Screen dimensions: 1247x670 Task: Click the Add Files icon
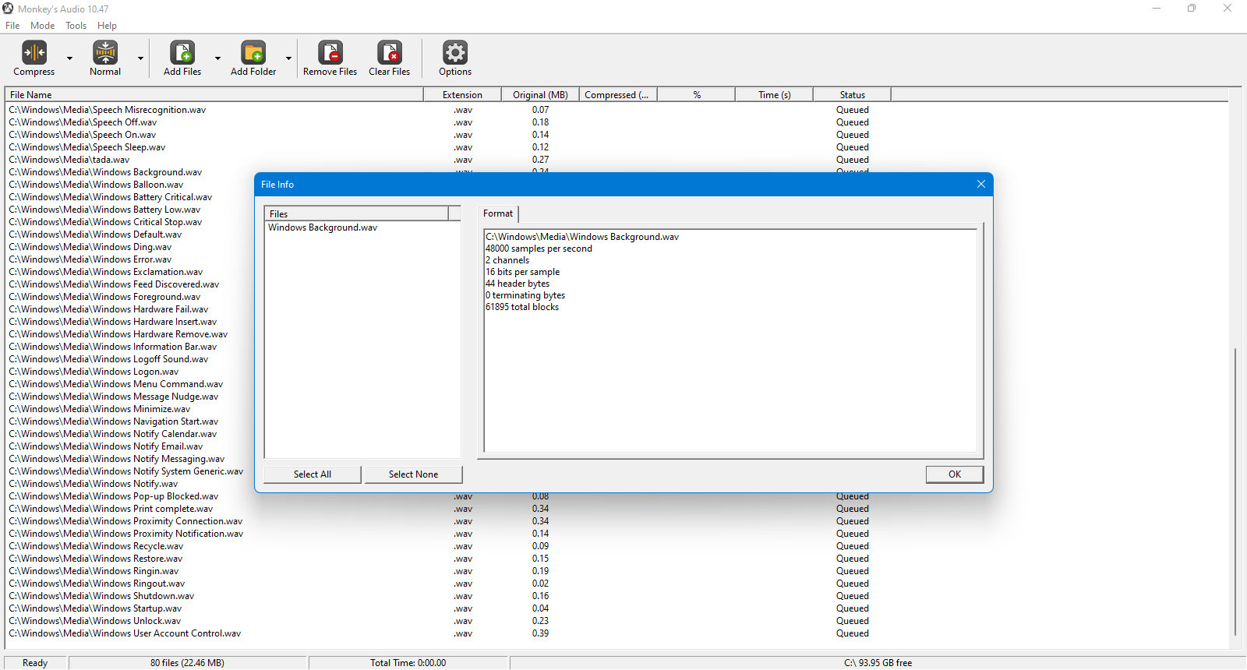click(x=182, y=52)
